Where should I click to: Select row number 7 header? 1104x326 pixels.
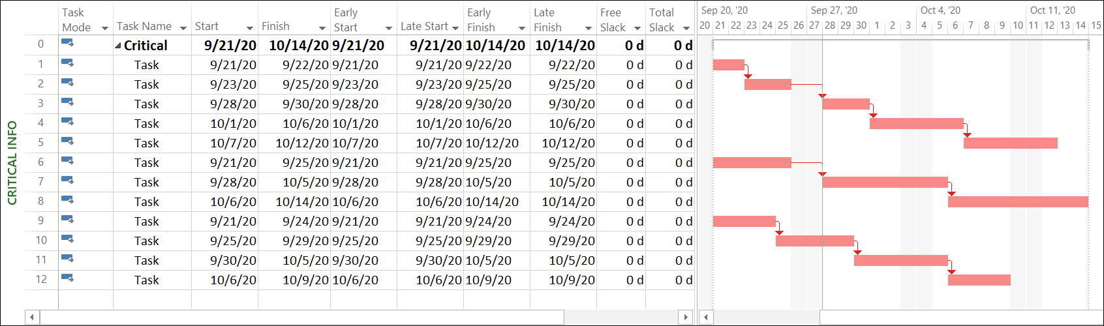click(41, 181)
